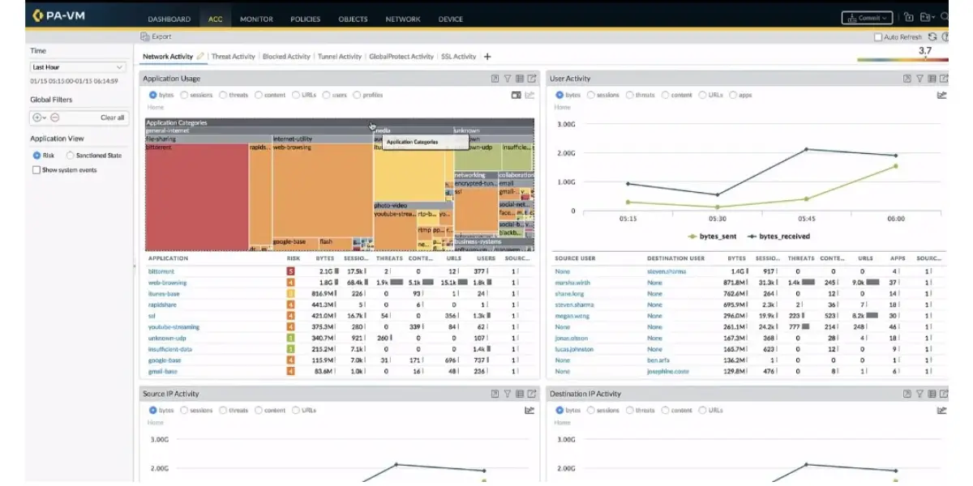Click source user marsha.wirth link
This screenshot has width=973, height=486.
click(572, 283)
